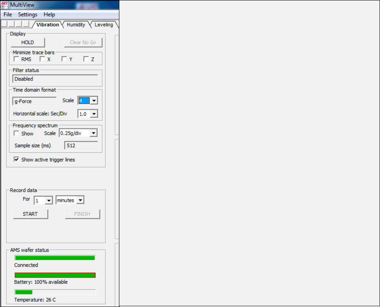Image resolution: width=380 pixels, height=307 pixels.
Task: Open the File menu
Action: click(8, 15)
